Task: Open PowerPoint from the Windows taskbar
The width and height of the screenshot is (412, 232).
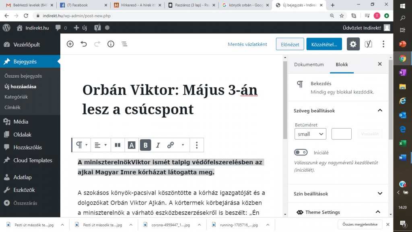Action: point(402,44)
